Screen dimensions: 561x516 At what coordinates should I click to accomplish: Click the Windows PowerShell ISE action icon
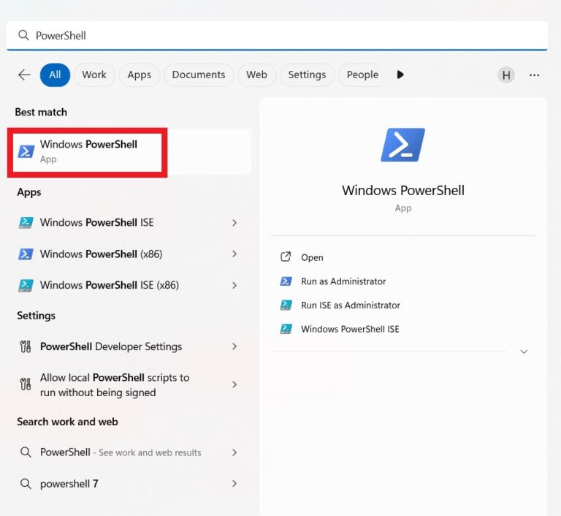pyautogui.click(x=286, y=329)
